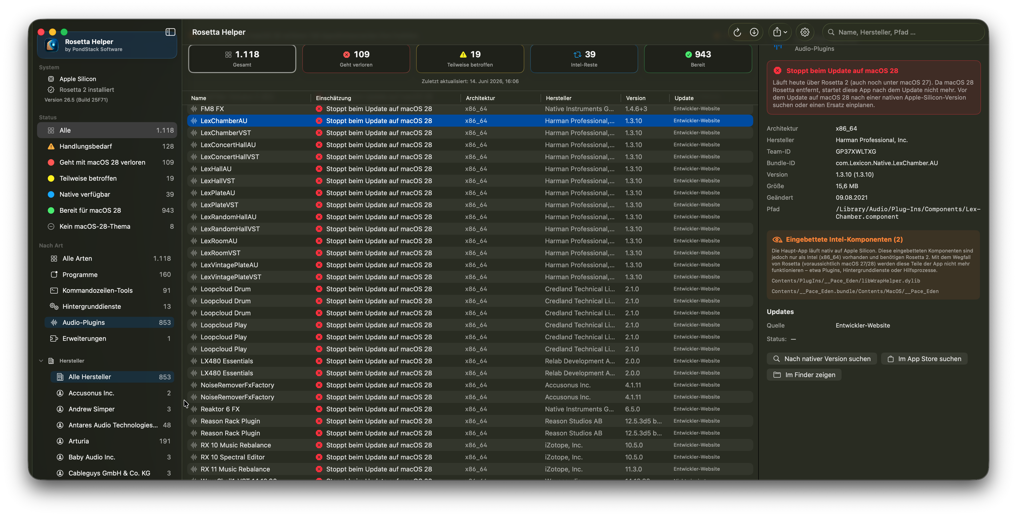Select the Intel-Reste 39 card
This screenshot has height=517, width=1017.
click(x=584, y=59)
